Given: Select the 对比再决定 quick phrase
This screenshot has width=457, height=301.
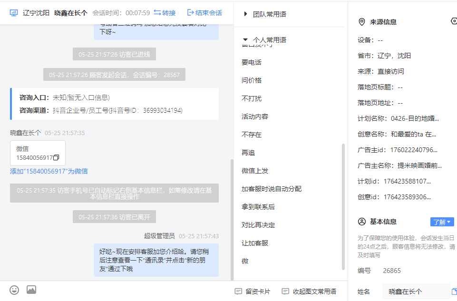Looking at the screenshot, I should pyautogui.click(x=258, y=225).
